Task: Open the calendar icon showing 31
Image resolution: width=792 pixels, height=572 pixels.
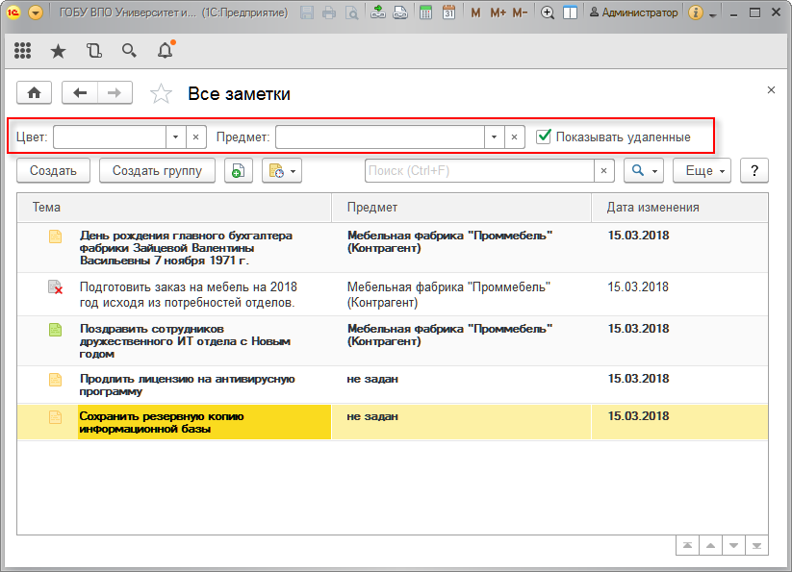Action: point(448,12)
